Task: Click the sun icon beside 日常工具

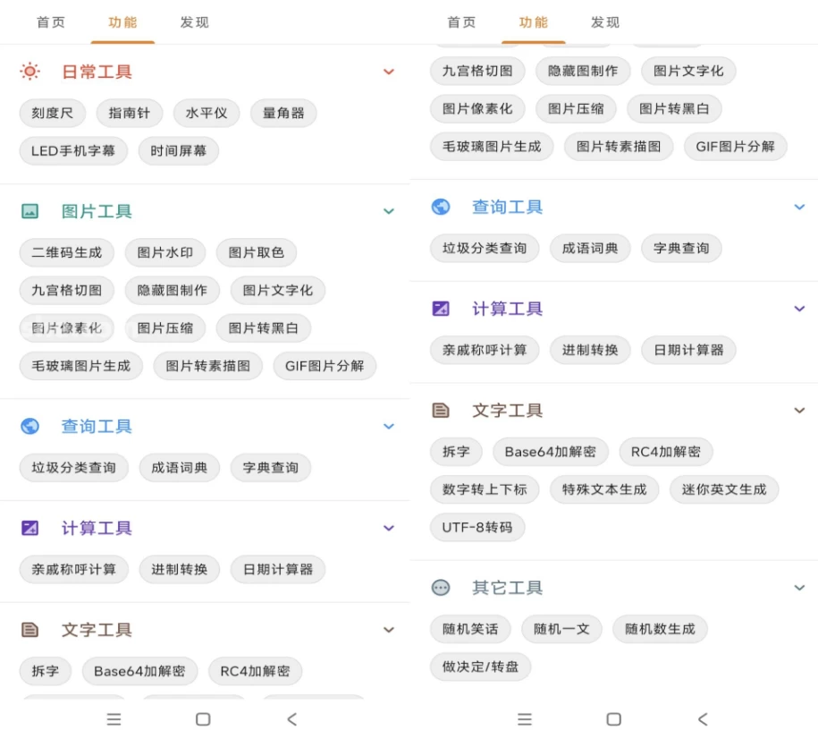Action: 30,72
